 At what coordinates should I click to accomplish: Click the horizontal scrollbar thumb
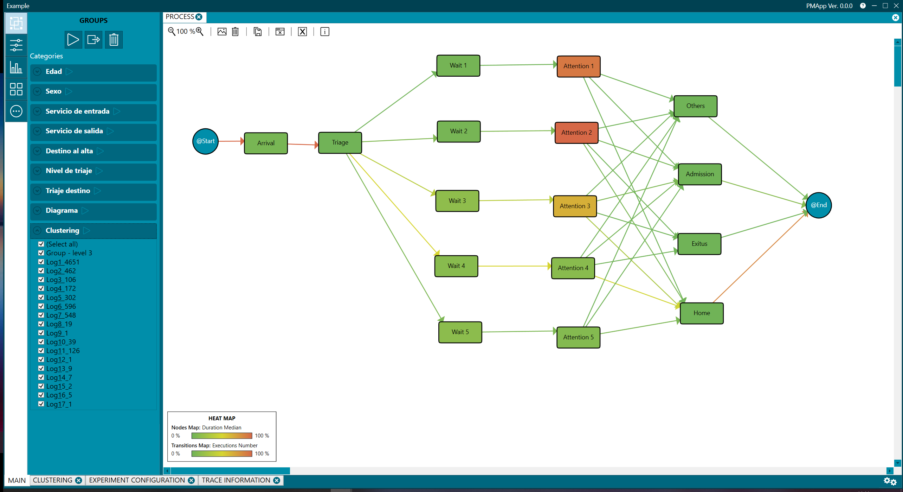[x=230, y=471]
